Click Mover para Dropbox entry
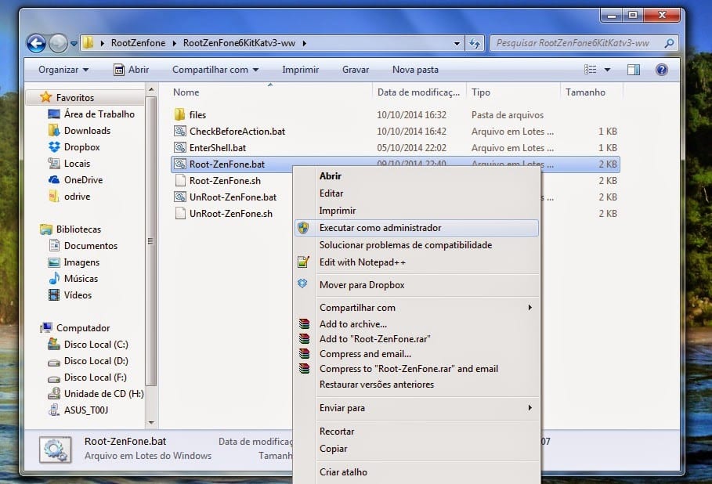Image resolution: width=712 pixels, height=484 pixels. click(361, 285)
